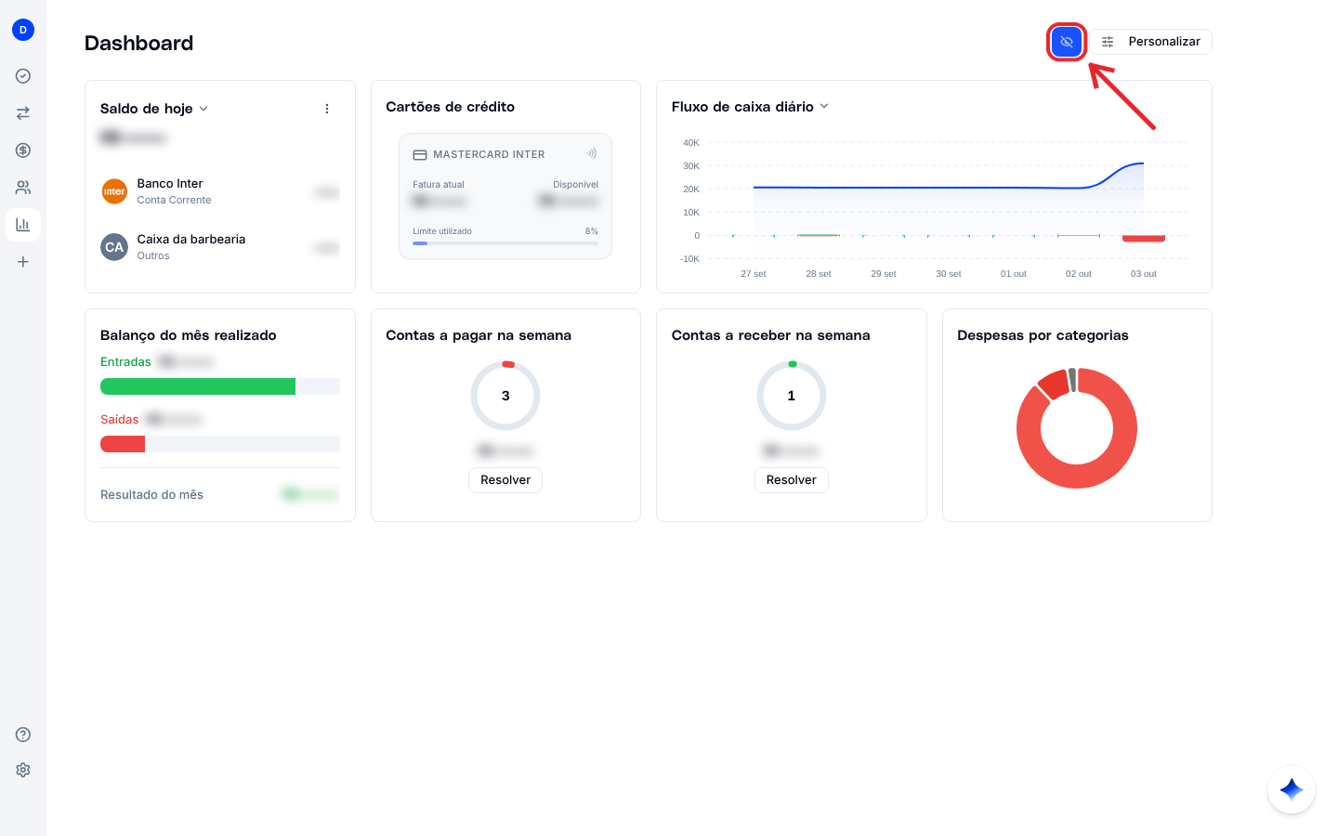Open the Banco Inter account row

220,191
